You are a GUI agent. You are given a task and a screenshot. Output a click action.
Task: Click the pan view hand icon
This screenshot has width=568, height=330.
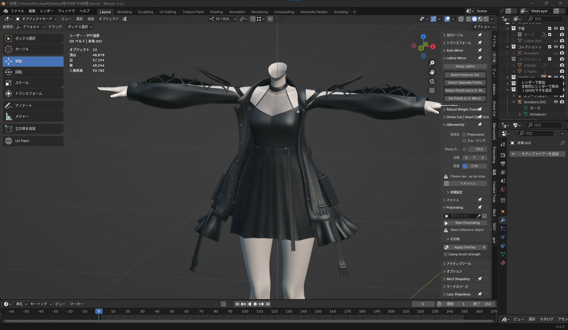[x=432, y=72]
